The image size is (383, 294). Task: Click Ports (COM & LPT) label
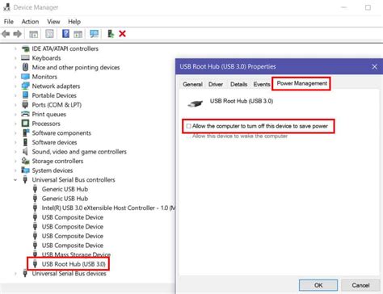pyautogui.click(x=57, y=105)
